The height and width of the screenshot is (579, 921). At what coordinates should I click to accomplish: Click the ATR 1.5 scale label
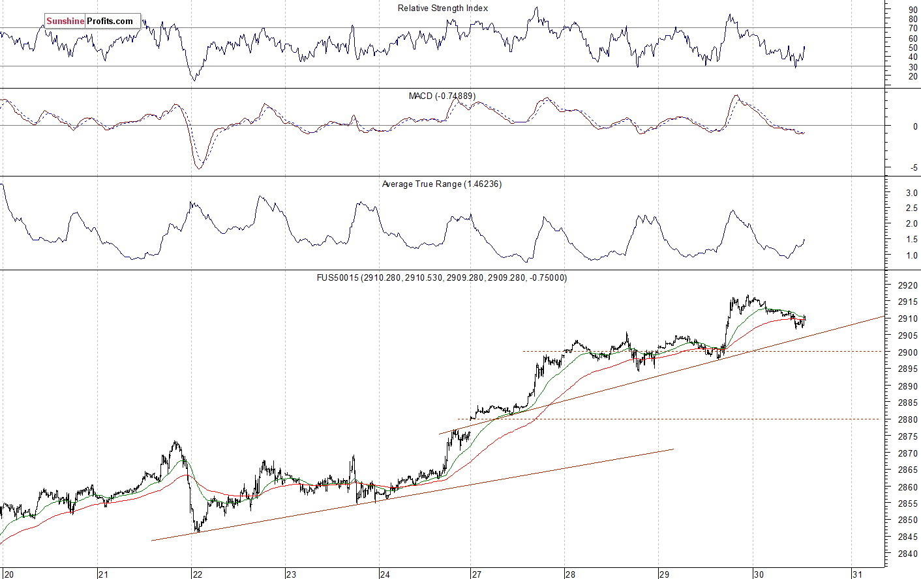point(912,240)
